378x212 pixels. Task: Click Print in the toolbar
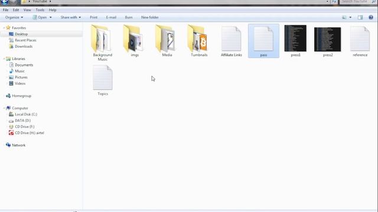[x=93, y=17]
